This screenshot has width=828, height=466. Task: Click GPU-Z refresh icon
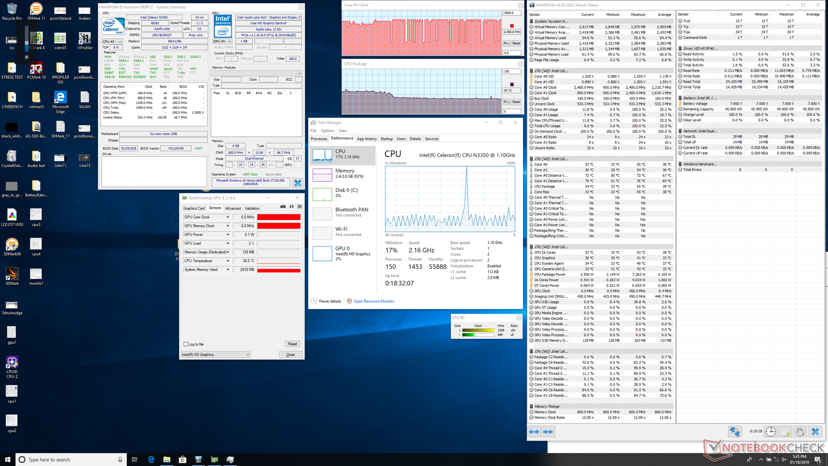[x=292, y=207]
